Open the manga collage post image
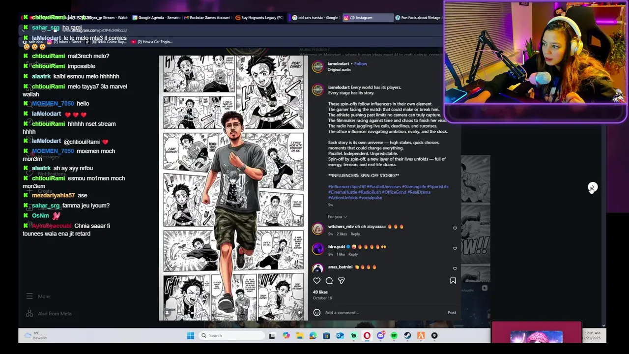The height and width of the screenshot is (354, 629). pos(233,188)
